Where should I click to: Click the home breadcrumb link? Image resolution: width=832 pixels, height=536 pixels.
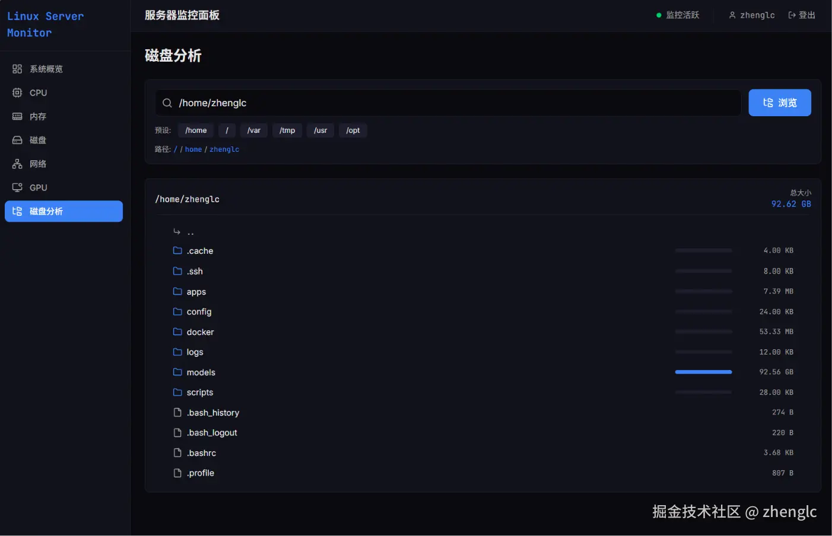click(x=193, y=149)
